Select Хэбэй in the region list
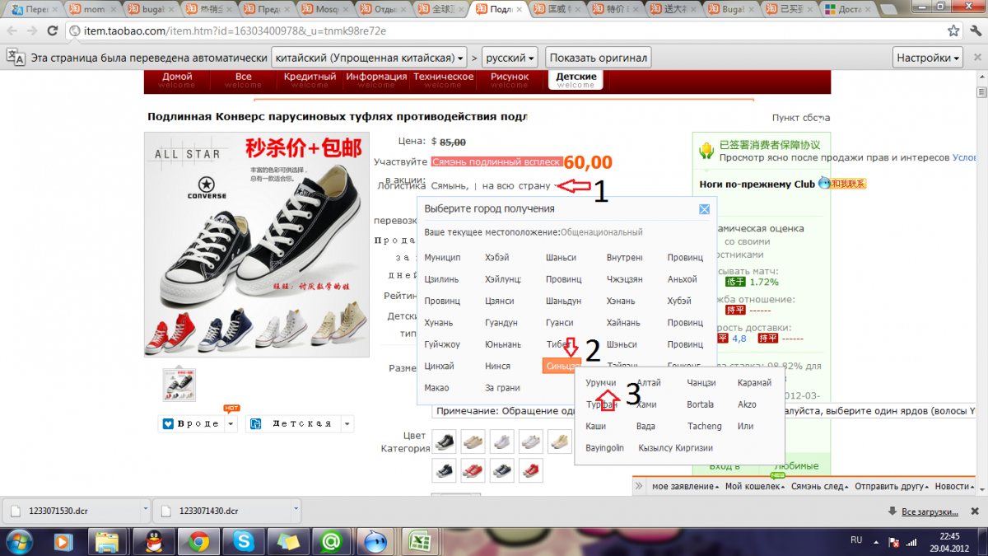This screenshot has height=556, width=988. coord(496,258)
